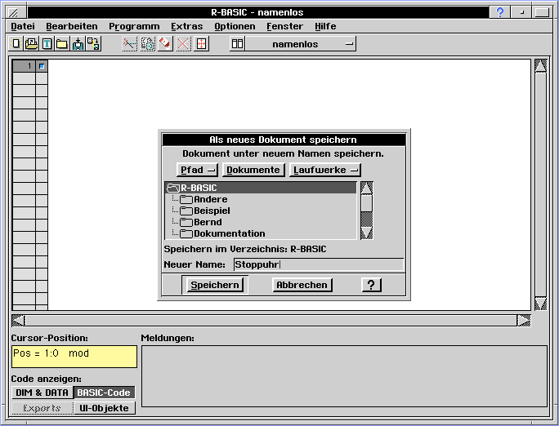Click down arrow of folder list scrollbar
This screenshot has height=426, width=559.
point(367,233)
